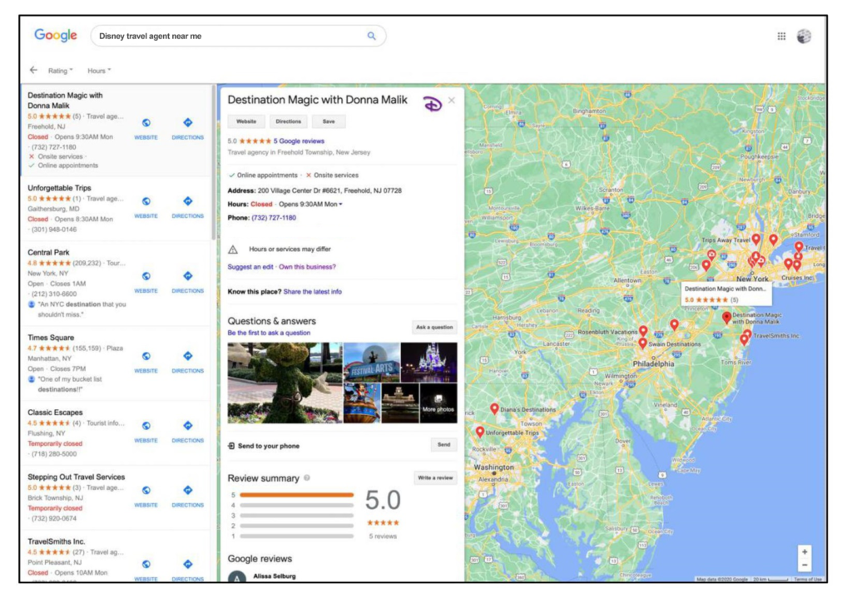
Task: Click the Swain Destinations map pin
Action: point(643,344)
